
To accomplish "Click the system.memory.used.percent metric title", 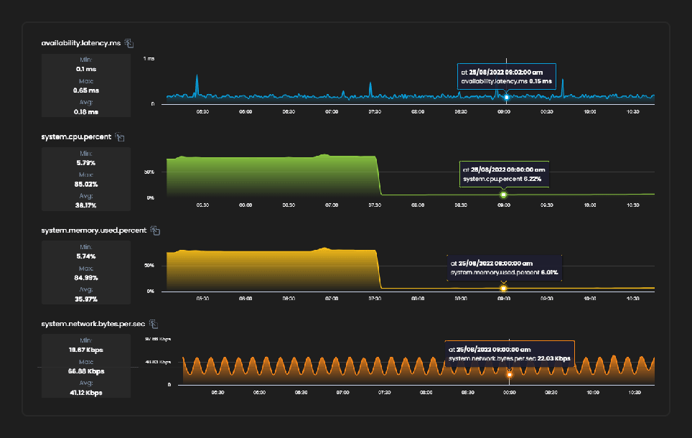I will coord(94,230).
